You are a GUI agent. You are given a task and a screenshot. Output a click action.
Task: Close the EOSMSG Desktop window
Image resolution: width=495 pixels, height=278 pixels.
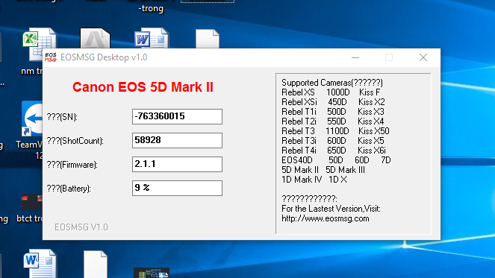[423, 57]
